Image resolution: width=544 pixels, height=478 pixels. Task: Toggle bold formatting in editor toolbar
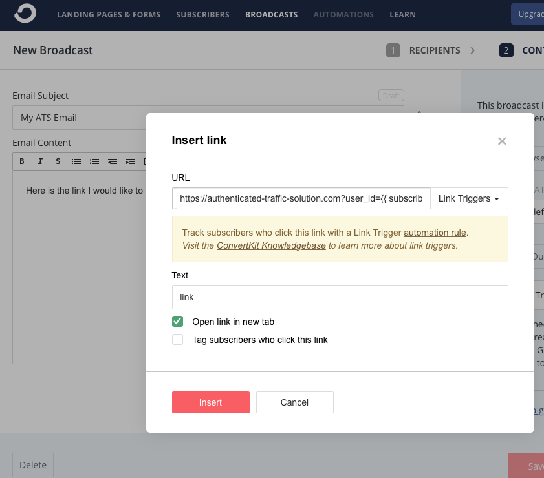coord(22,161)
